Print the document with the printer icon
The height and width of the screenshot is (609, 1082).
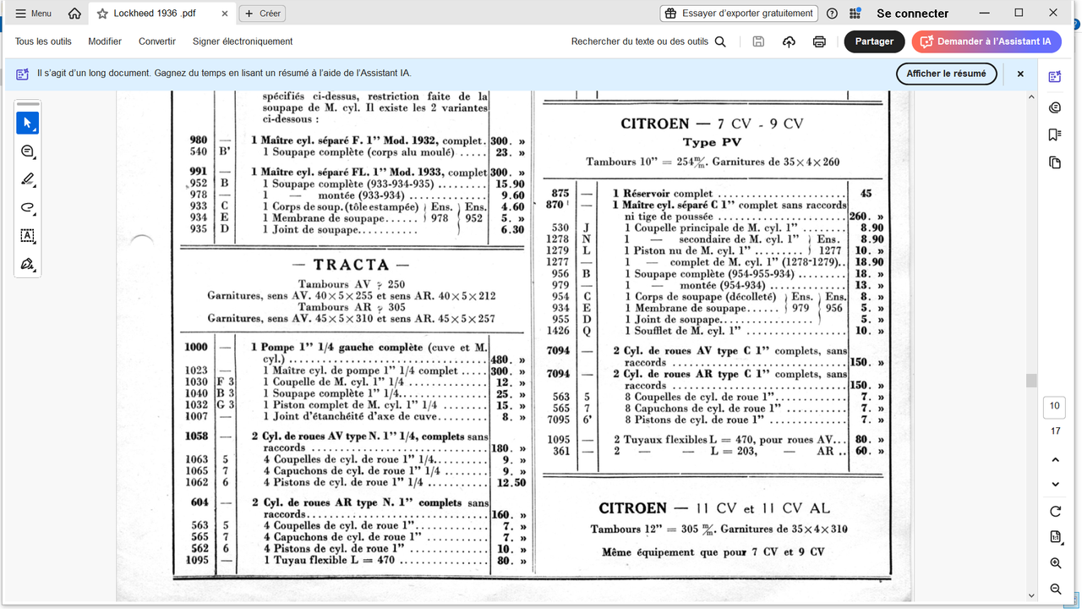pos(819,41)
